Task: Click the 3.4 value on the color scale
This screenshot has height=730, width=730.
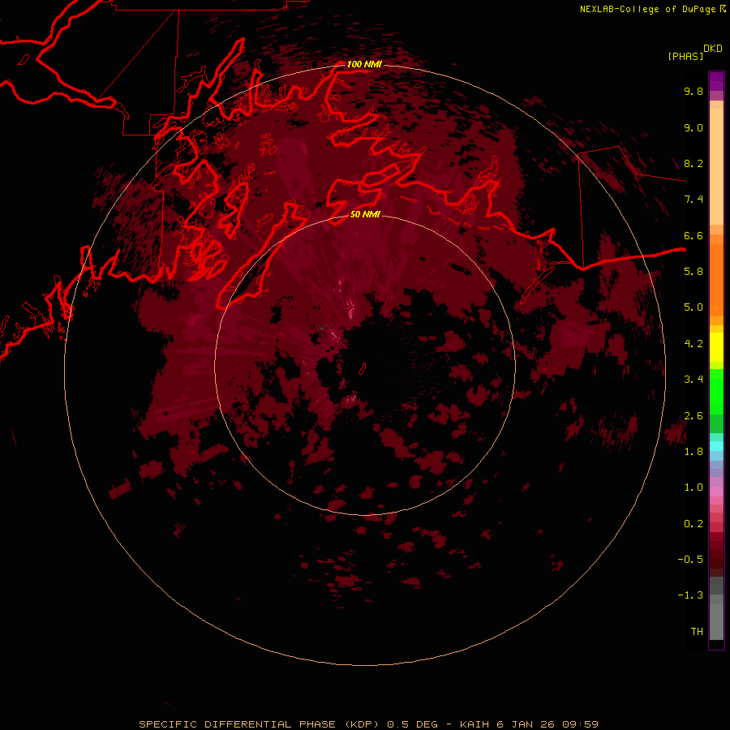Action: (x=693, y=380)
